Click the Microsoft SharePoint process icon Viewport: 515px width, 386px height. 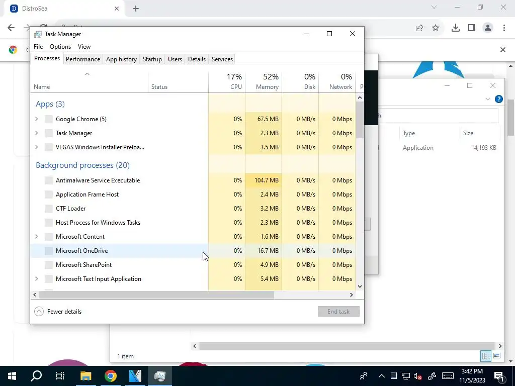pos(49,264)
